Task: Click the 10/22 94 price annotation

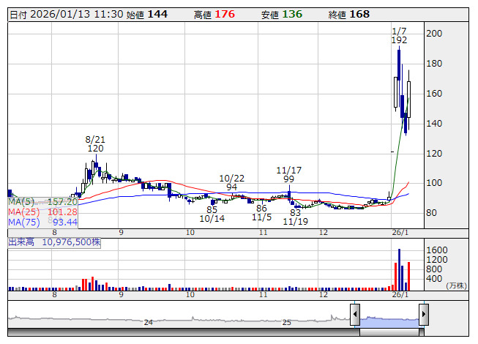Action: pos(231,182)
